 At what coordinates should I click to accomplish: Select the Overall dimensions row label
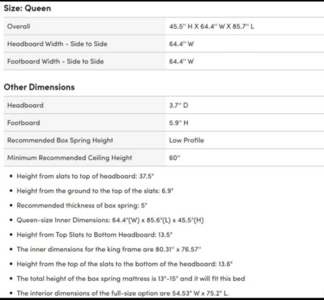click(x=19, y=26)
